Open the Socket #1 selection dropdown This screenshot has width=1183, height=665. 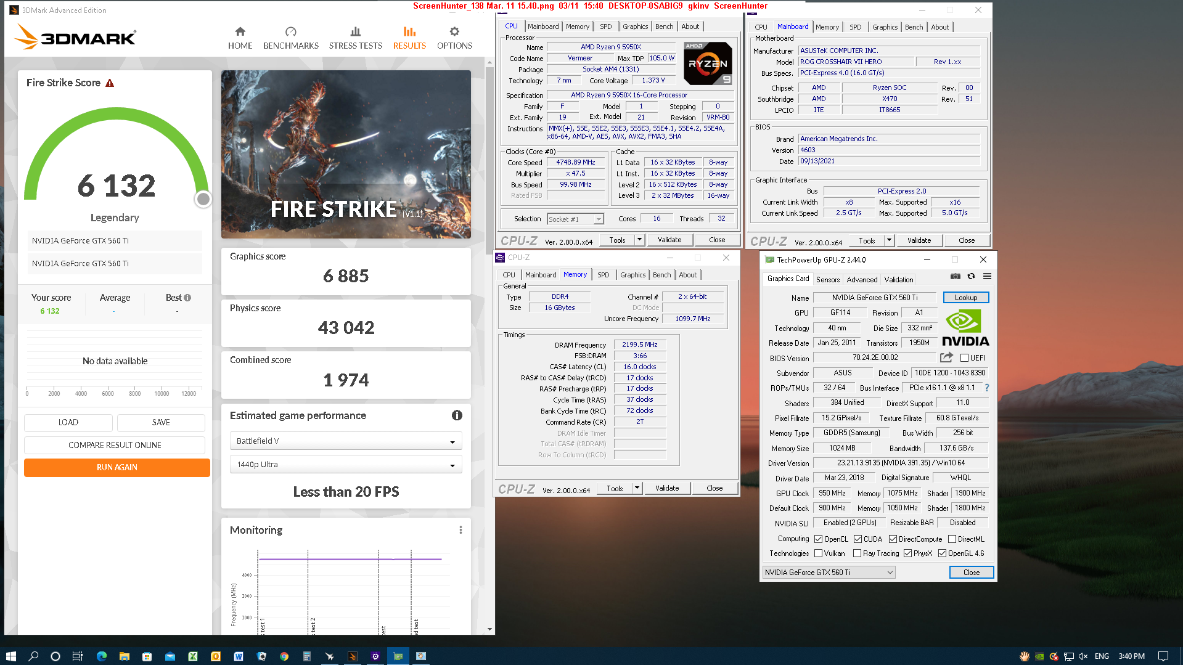click(x=575, y=219)
